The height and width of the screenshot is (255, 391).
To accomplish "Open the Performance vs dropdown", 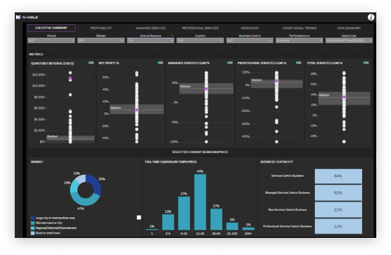I will coord(299,41).
